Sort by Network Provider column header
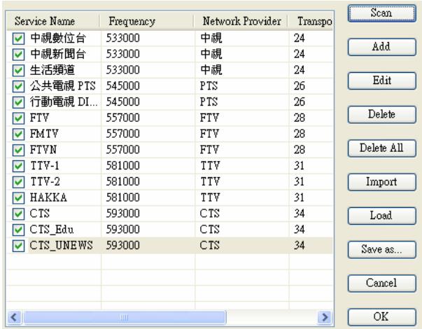This screenshot has width=422, height=329. pyautogui.click(x=241, y=21)
